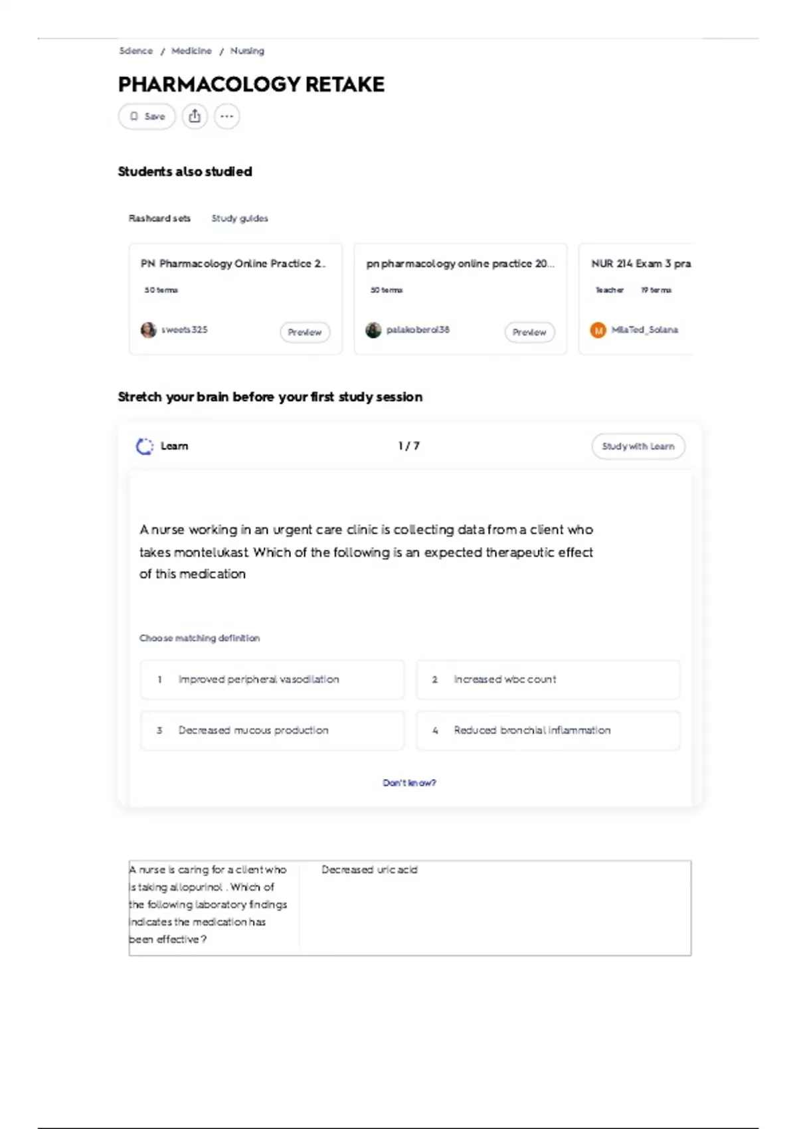Image resolution: width=797 pixels, height=1129 pixels.
Task: Choose answer Increased wbc count
Action: point(548,679)
